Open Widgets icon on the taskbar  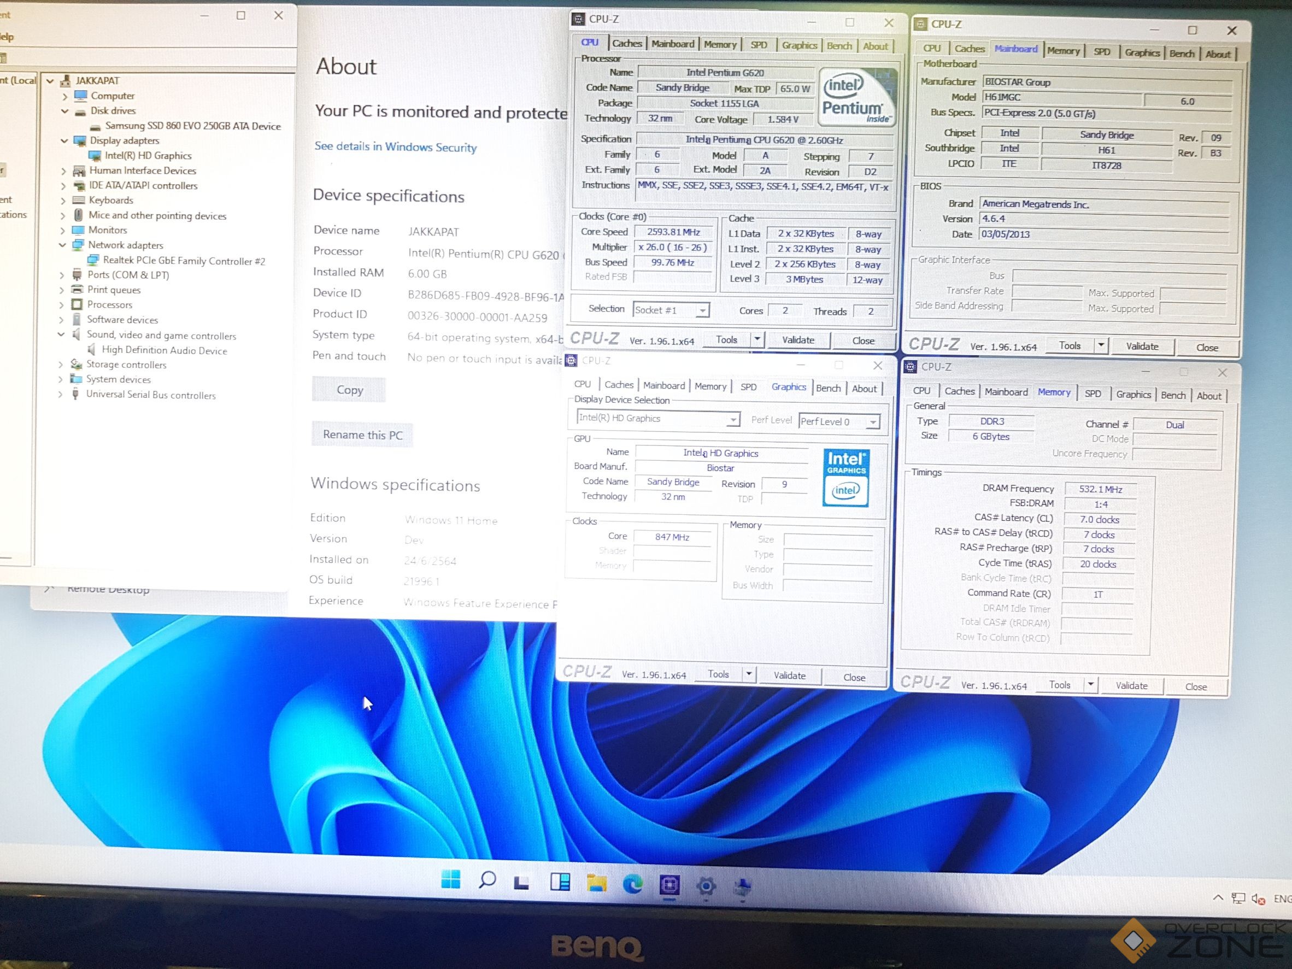pos(560,882)
